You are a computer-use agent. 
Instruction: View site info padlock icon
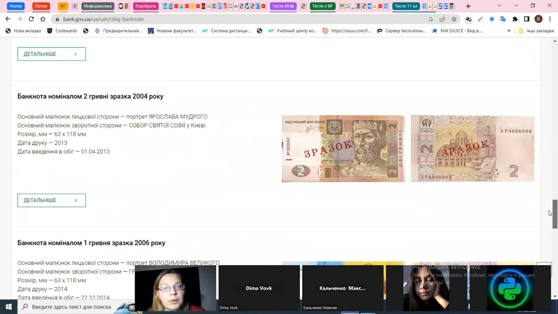[x=57, y=19]
